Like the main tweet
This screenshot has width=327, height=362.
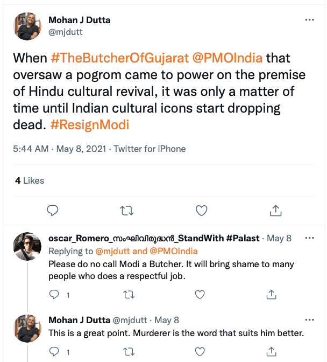pos(201,210)
